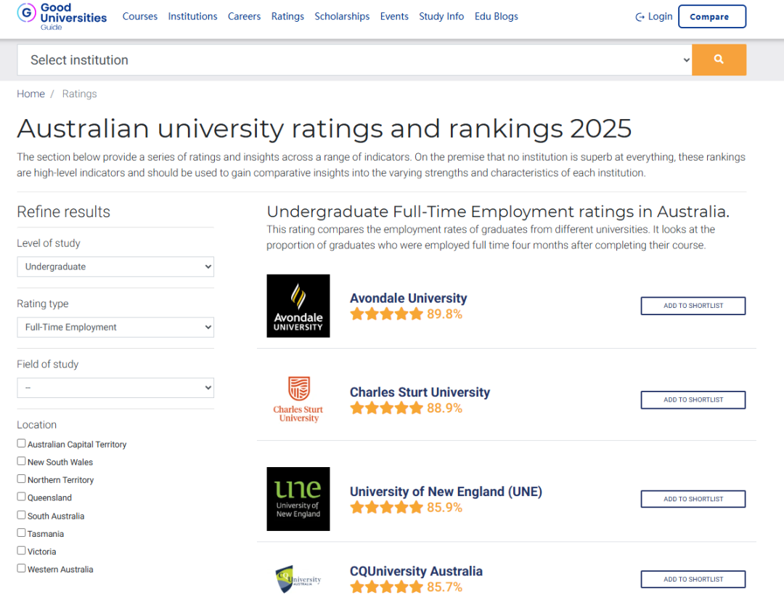This screenshot has height=600, width=784.
Task: Open the Scholarships menu item
Action: 342,17
